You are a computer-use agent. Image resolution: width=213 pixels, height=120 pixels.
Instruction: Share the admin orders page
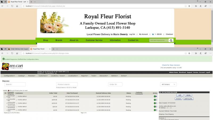coord(206,53)
